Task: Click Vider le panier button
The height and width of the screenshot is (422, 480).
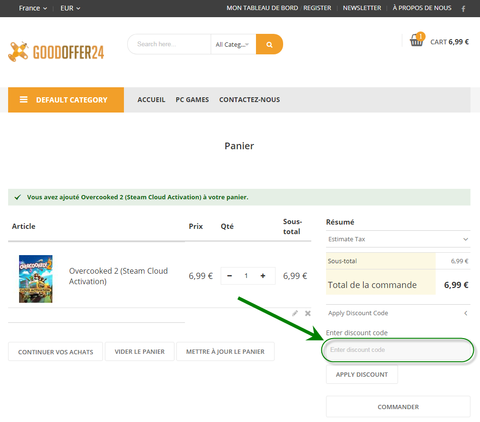Action: pyautogui.click(x=140, y=351)
